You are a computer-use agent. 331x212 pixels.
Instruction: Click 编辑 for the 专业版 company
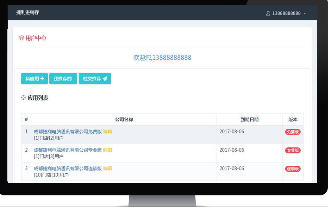[x=107, y=150]
